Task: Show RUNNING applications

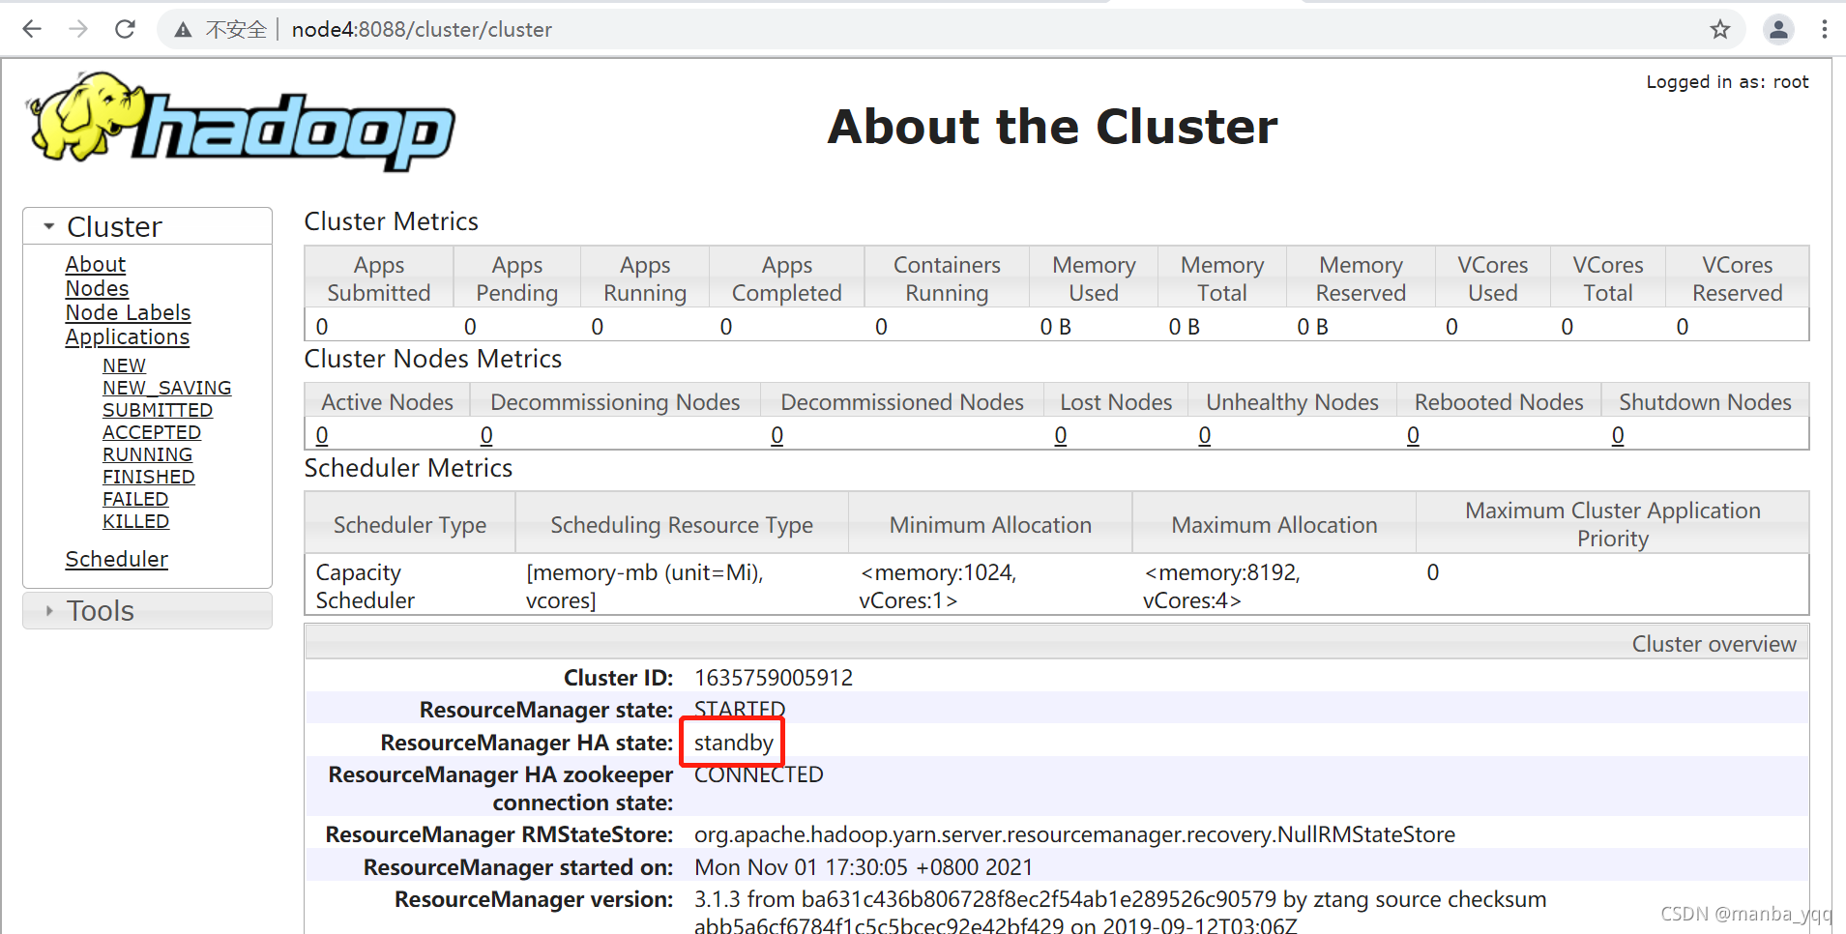Action: click(x=148, y=454)
